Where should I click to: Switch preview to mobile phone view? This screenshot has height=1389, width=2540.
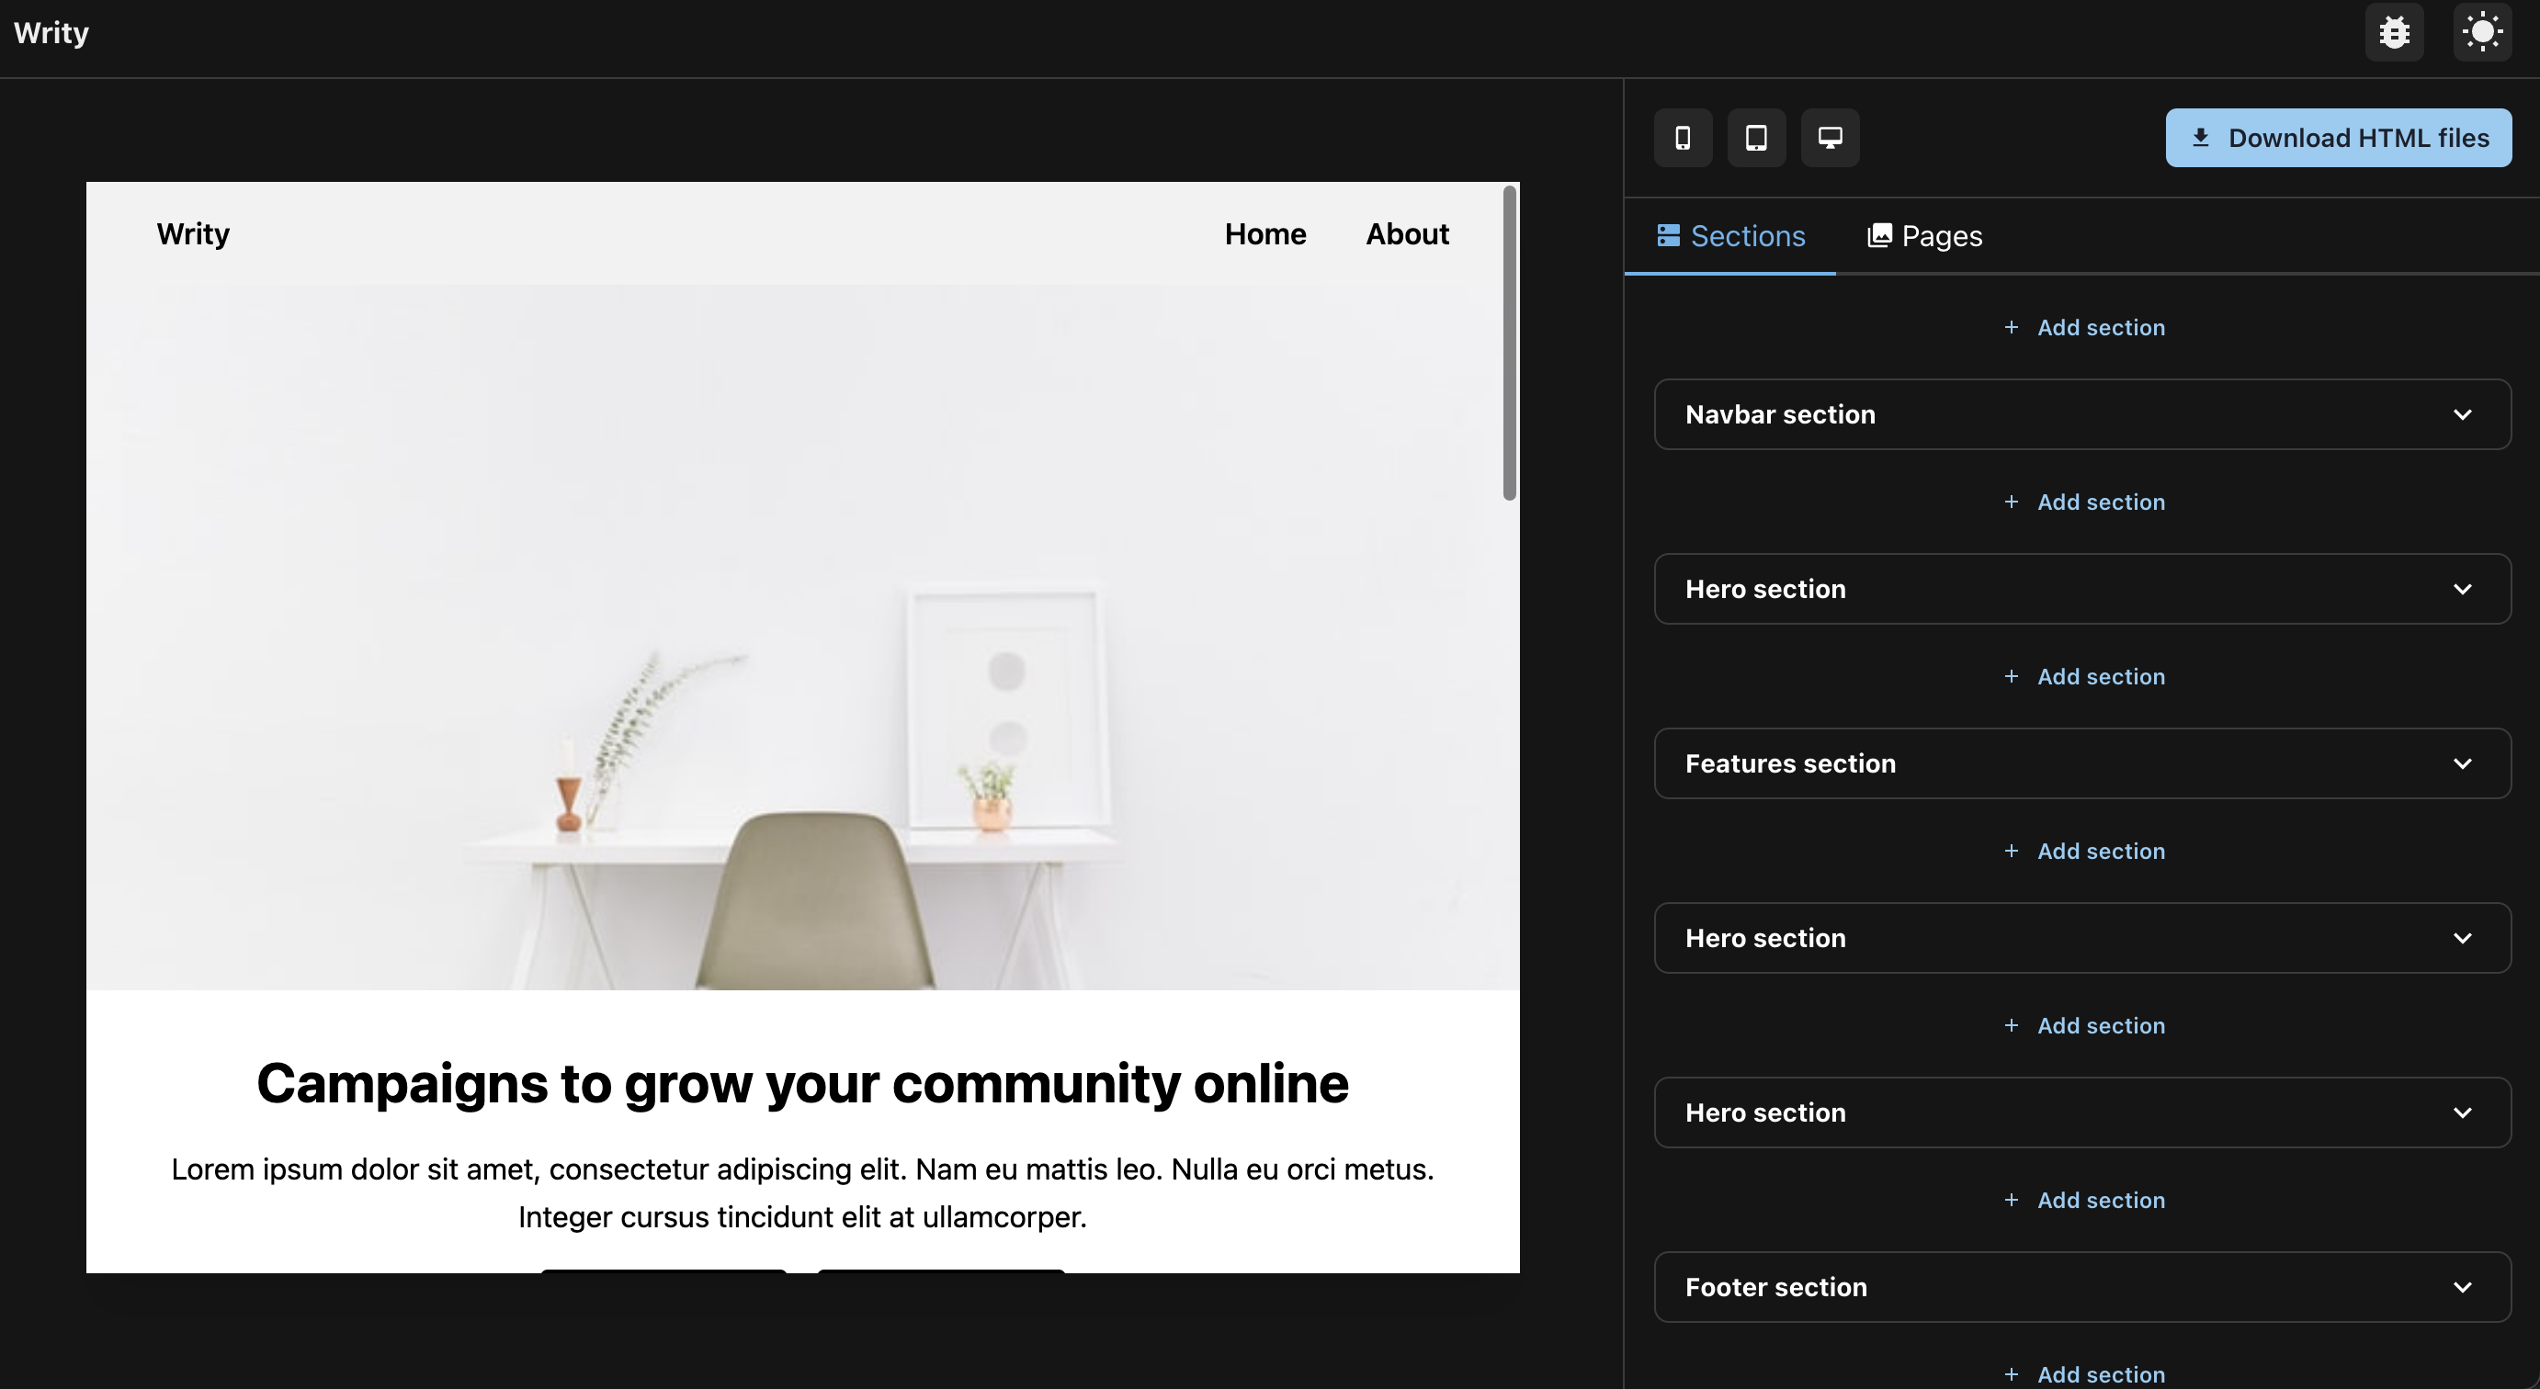pos(1684,138)
